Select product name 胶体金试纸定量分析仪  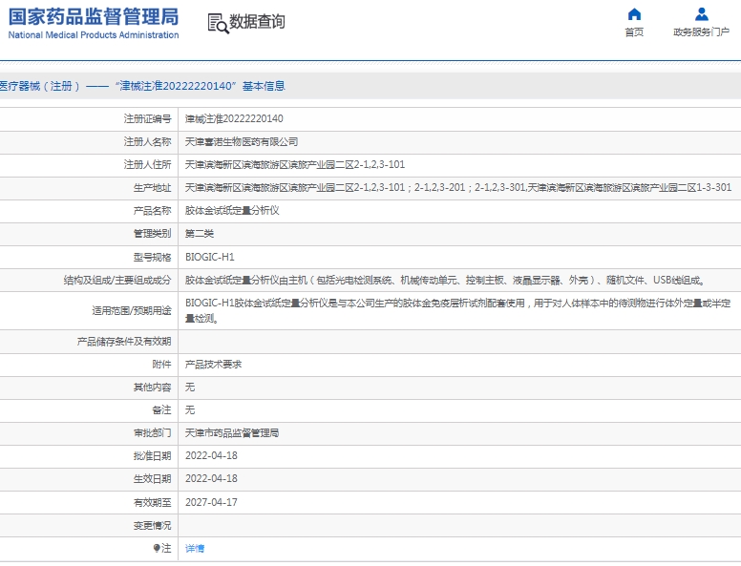point(232,210)
